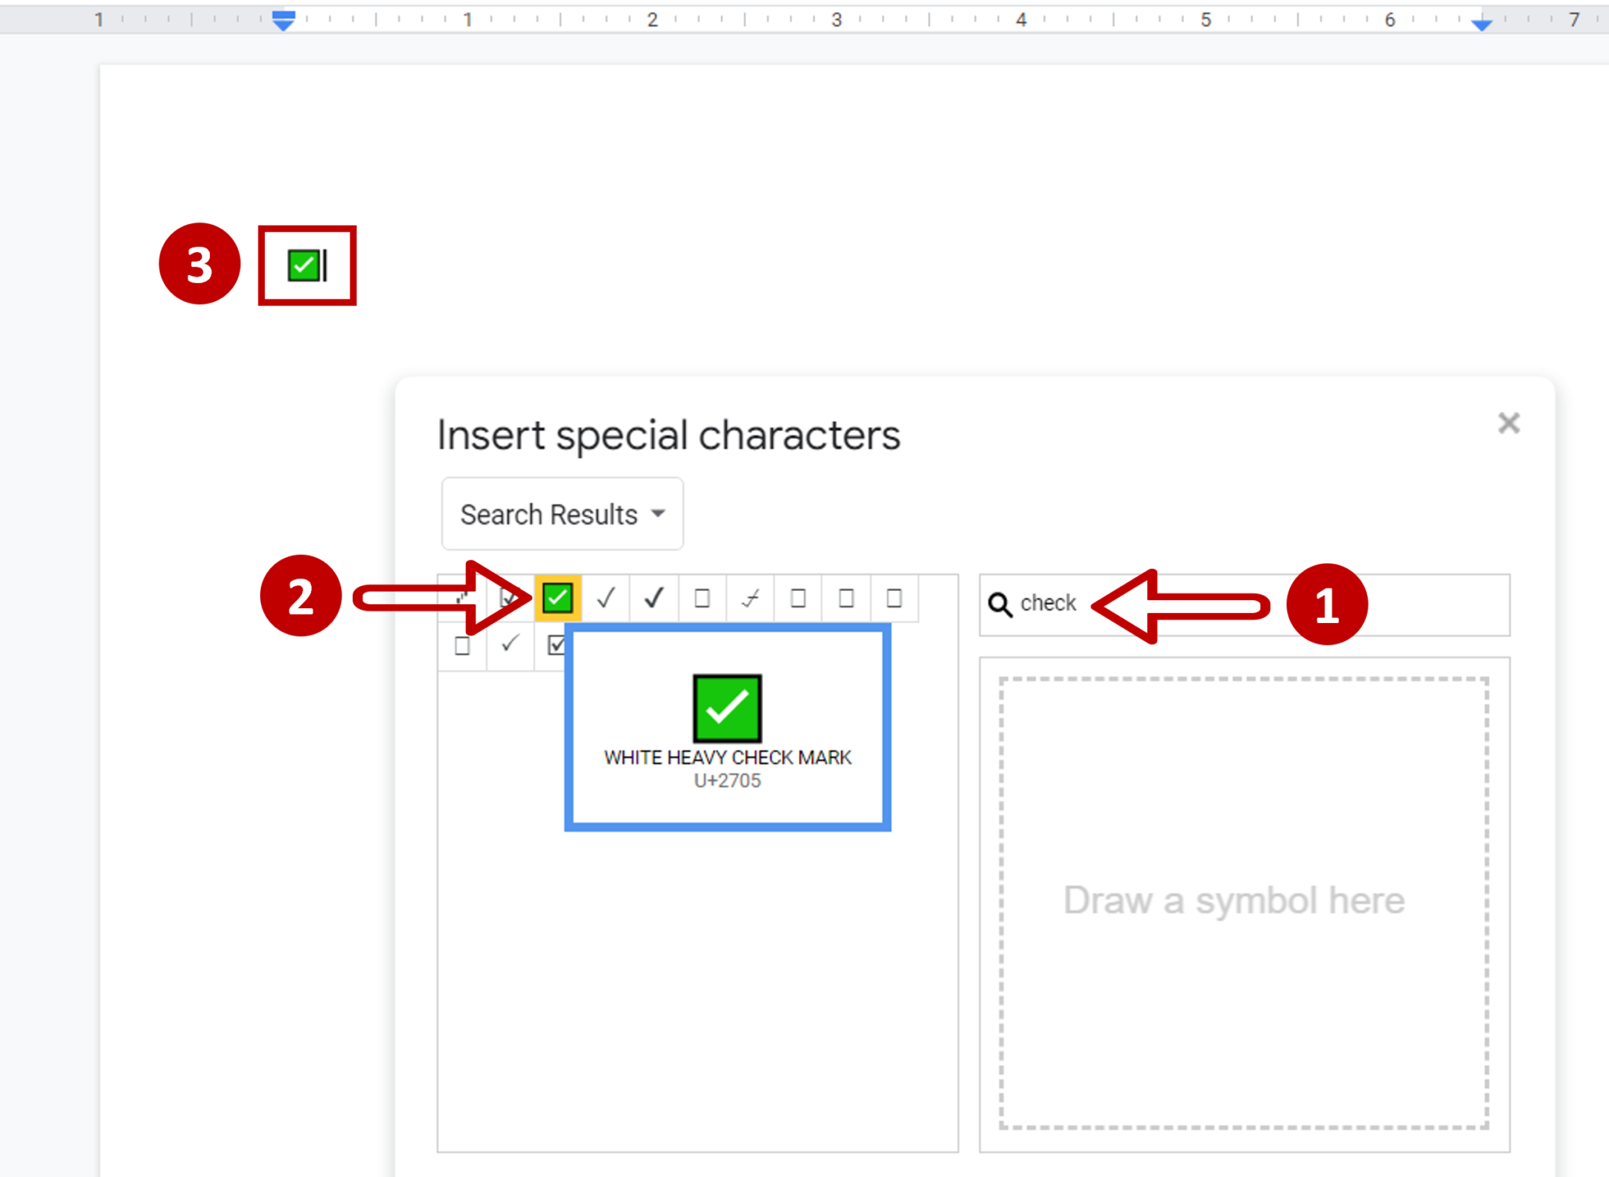
Task: Click the 'check' search input field
Action: click(1139, 603)
